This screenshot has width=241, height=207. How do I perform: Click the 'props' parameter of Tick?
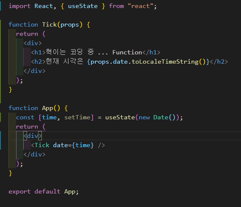[70, 25]
